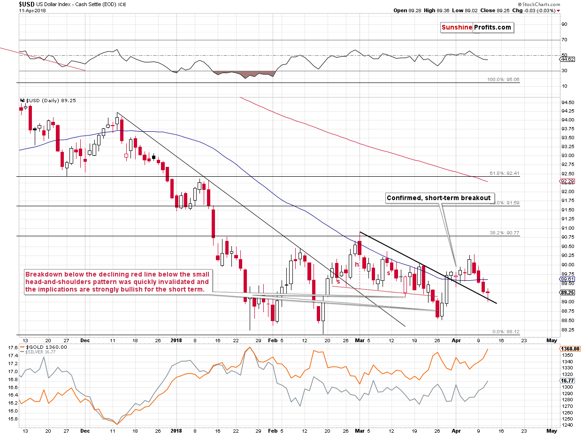Click the silver value tag '16.77' on the right axis

coord(567,382)
